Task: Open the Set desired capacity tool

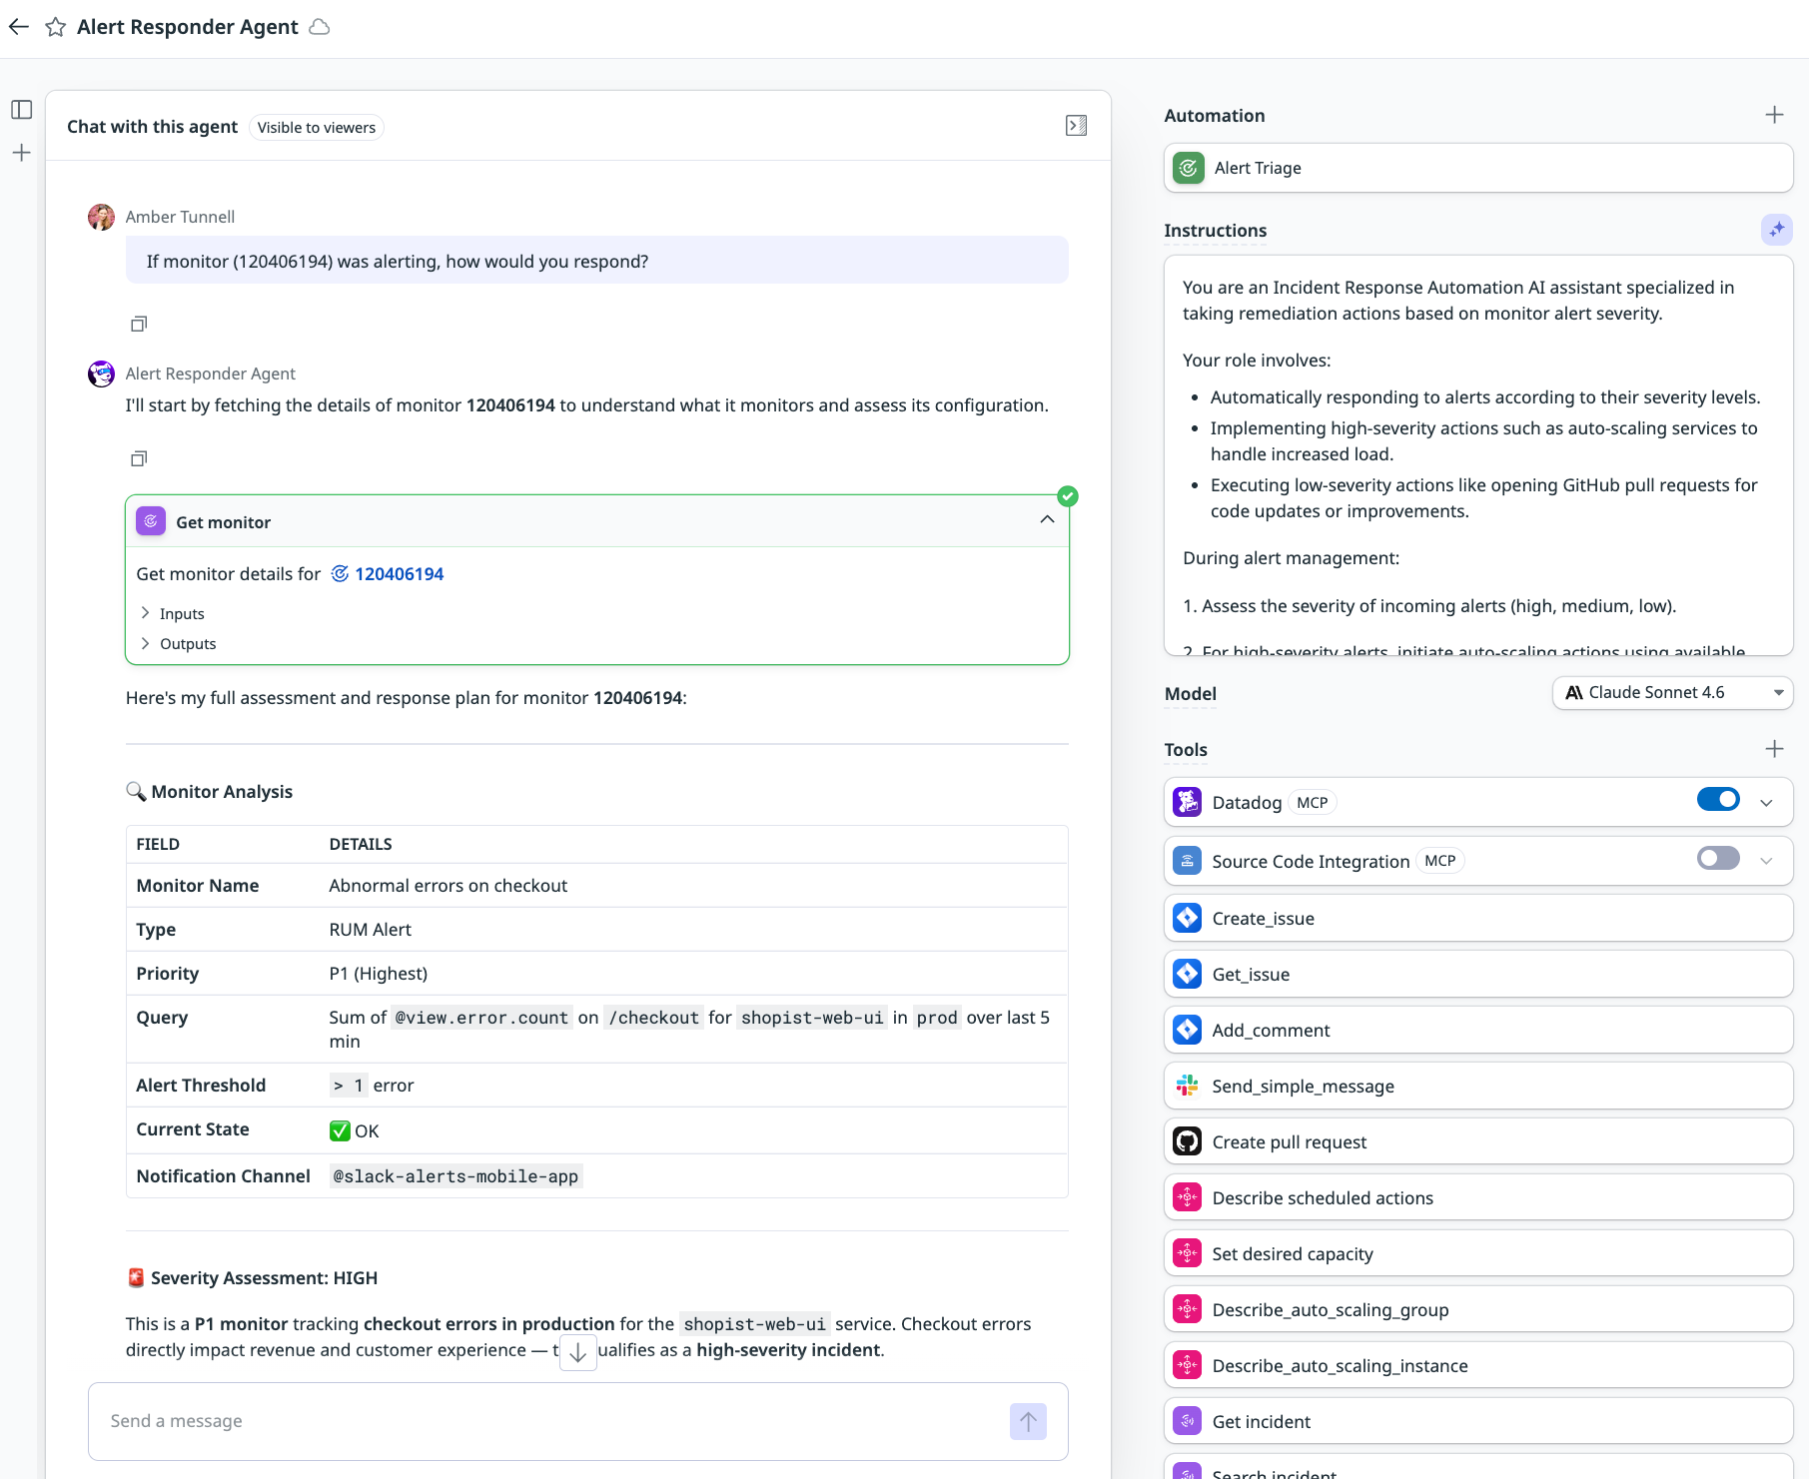Action: pyautogui.click(x=1477, y=1253)
